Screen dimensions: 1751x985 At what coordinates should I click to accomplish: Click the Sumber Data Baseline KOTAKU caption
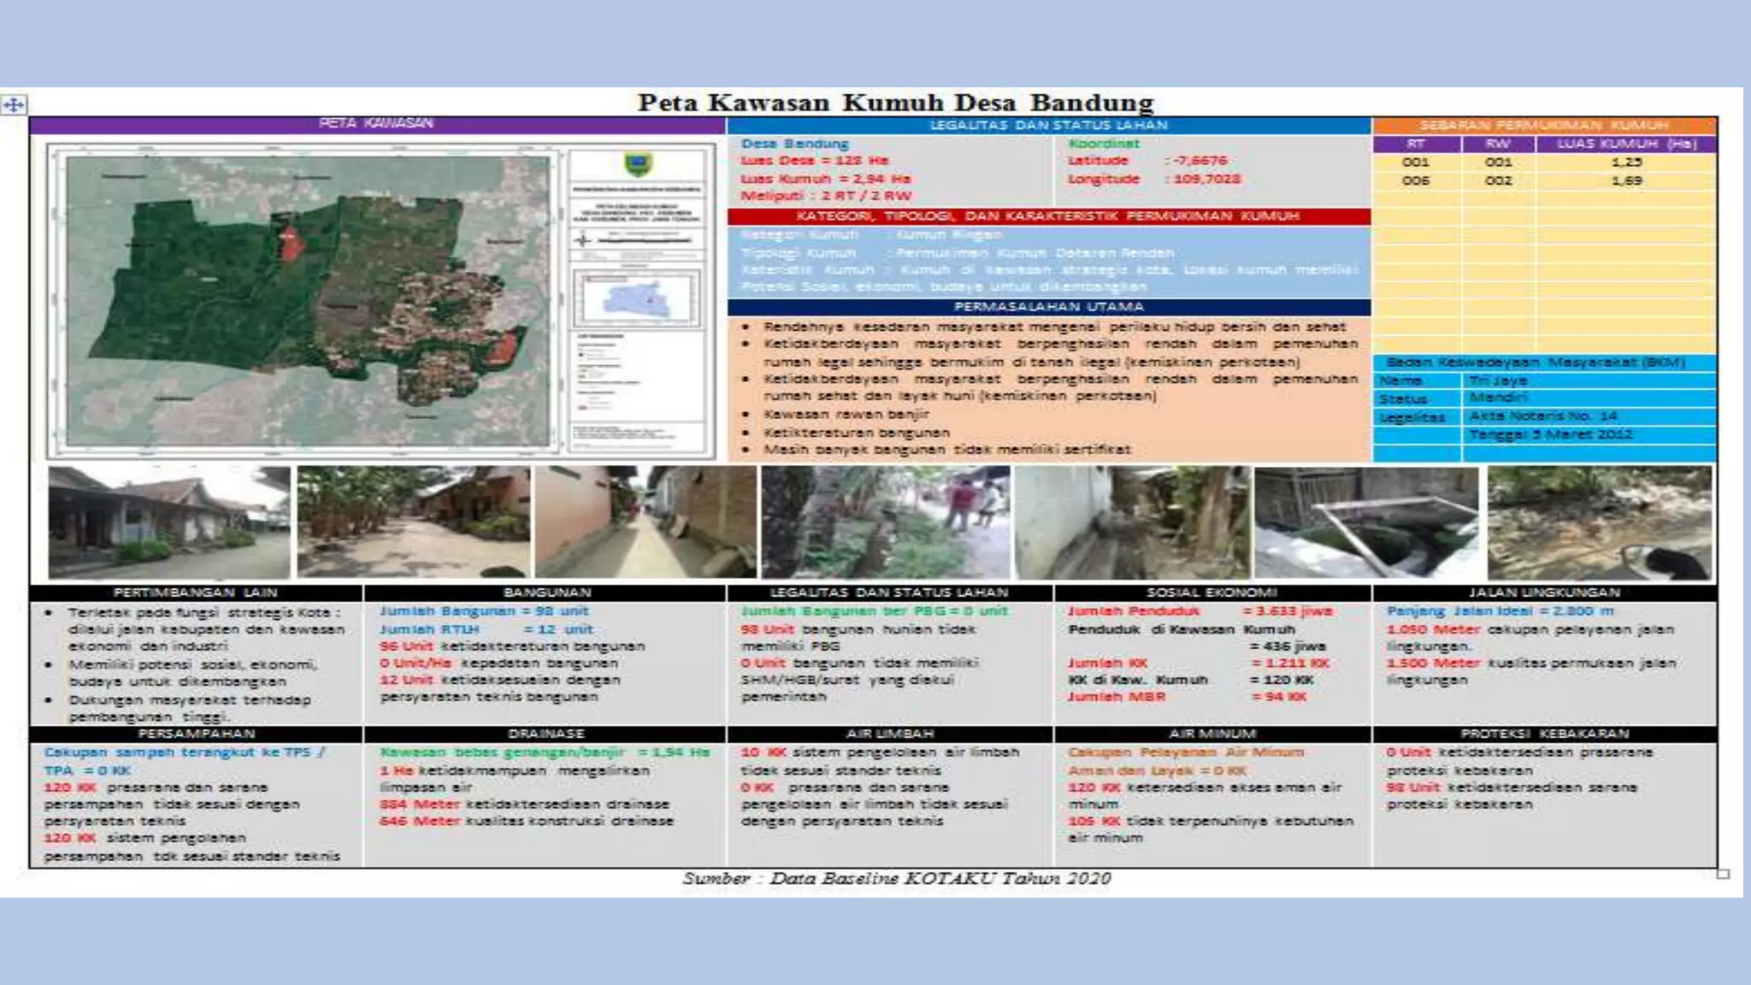(896, 878)
